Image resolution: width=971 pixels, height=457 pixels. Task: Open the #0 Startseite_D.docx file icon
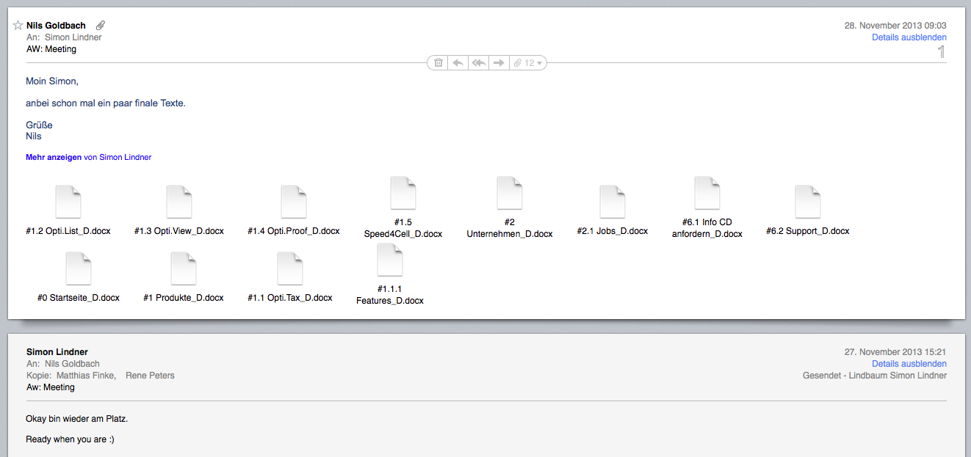pos(79,268)
